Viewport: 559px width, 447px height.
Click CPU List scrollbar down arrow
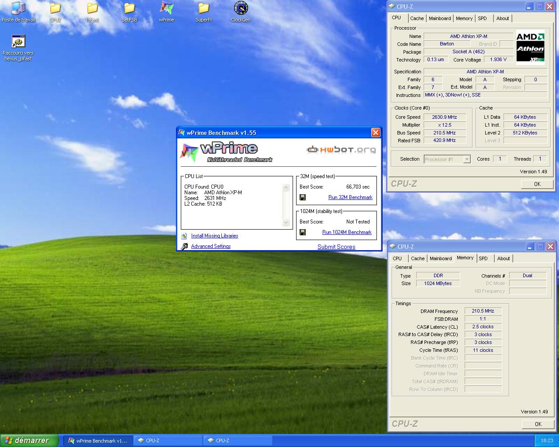[x=286, y=223]
